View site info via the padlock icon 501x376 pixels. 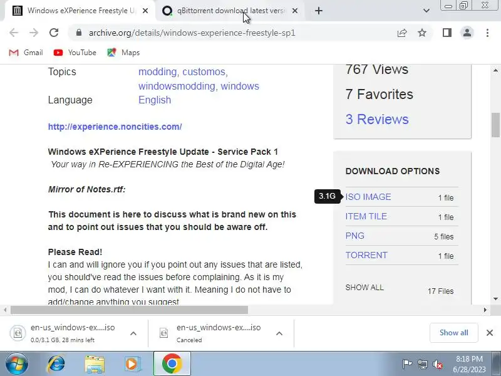click(x=79, y=33)
